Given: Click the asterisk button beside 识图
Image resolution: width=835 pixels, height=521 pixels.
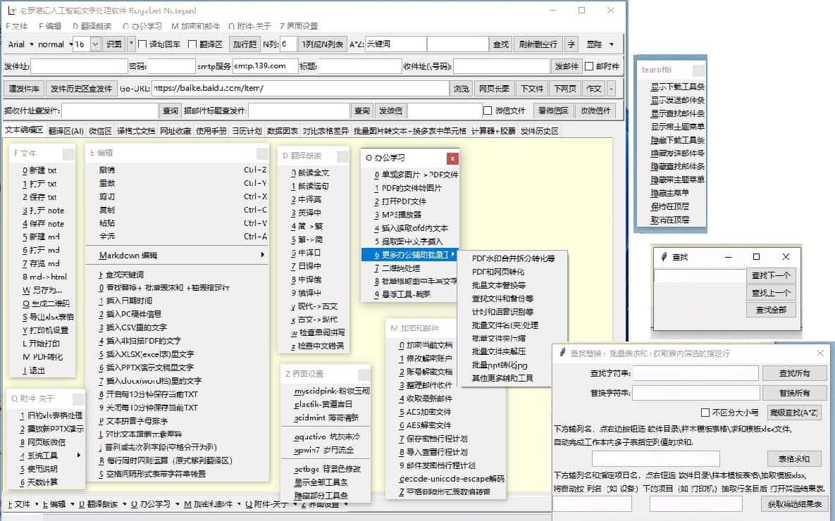Looking at the screenshot, I should tap(132, 44).
